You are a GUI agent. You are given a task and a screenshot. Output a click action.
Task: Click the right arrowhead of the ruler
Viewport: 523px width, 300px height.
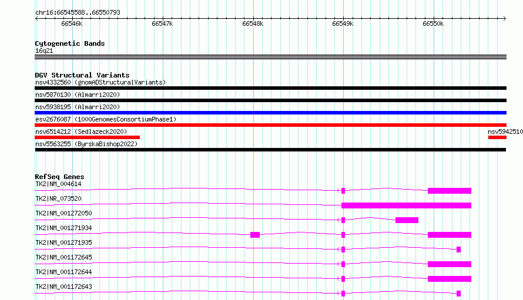pos(505,18)
